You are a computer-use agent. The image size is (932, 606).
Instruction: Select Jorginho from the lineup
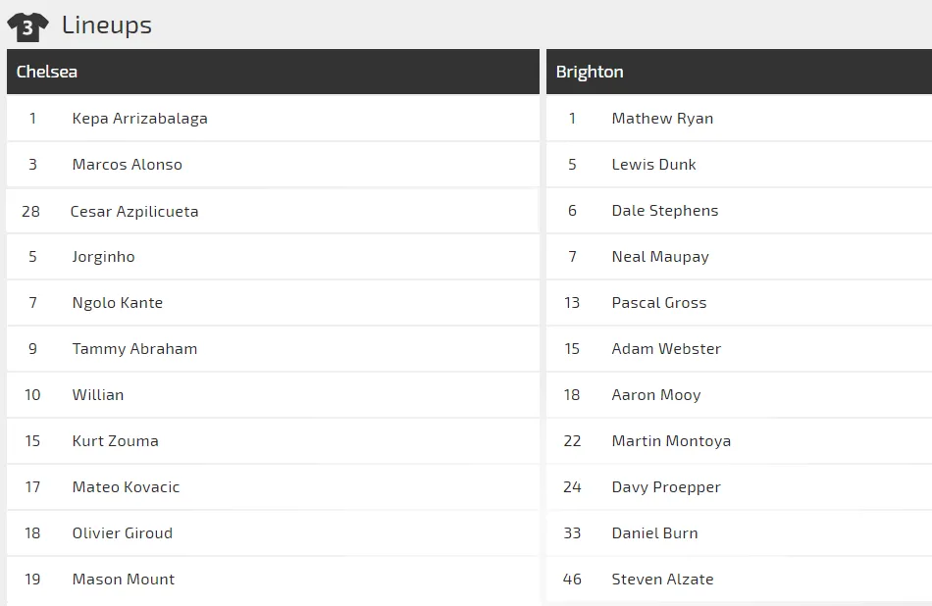(x=103, y=257)
